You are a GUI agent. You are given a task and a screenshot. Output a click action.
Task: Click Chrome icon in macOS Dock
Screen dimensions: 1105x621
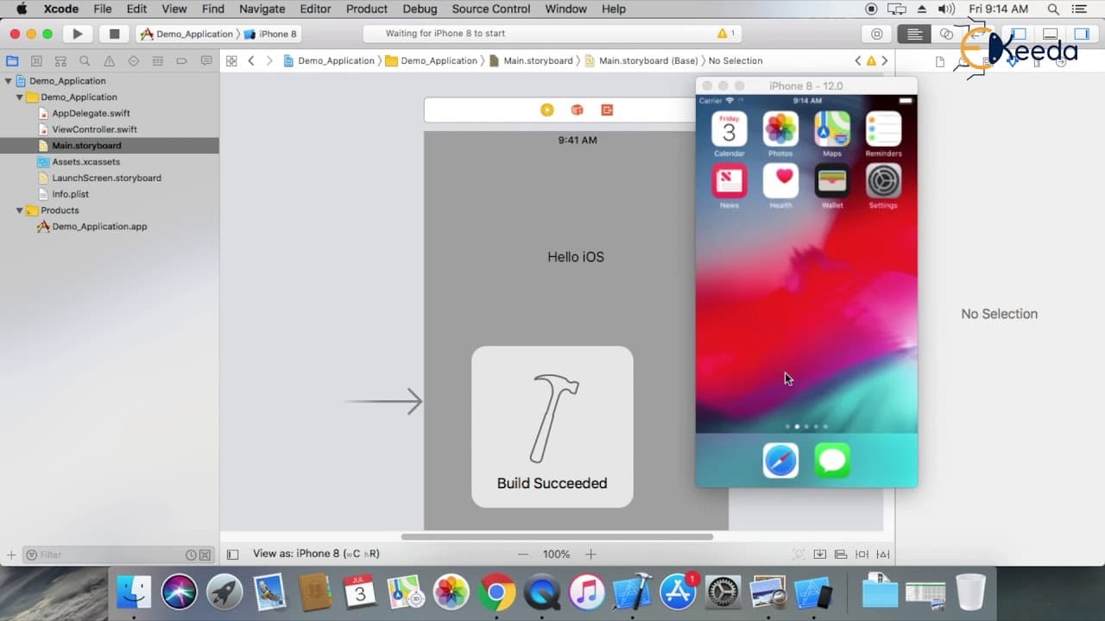(x=496, y=592)
